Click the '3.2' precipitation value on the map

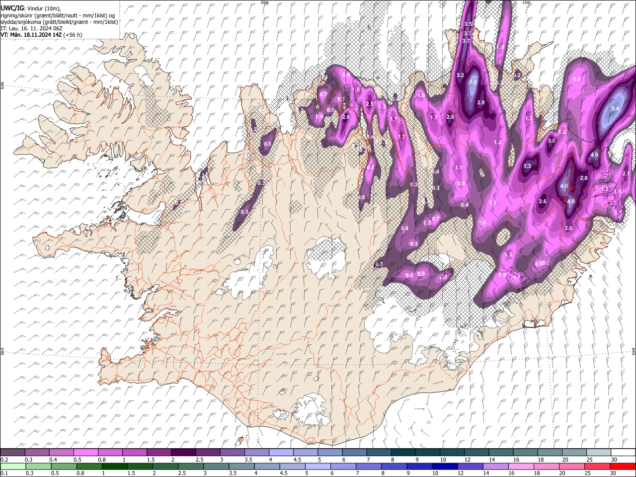460,76
